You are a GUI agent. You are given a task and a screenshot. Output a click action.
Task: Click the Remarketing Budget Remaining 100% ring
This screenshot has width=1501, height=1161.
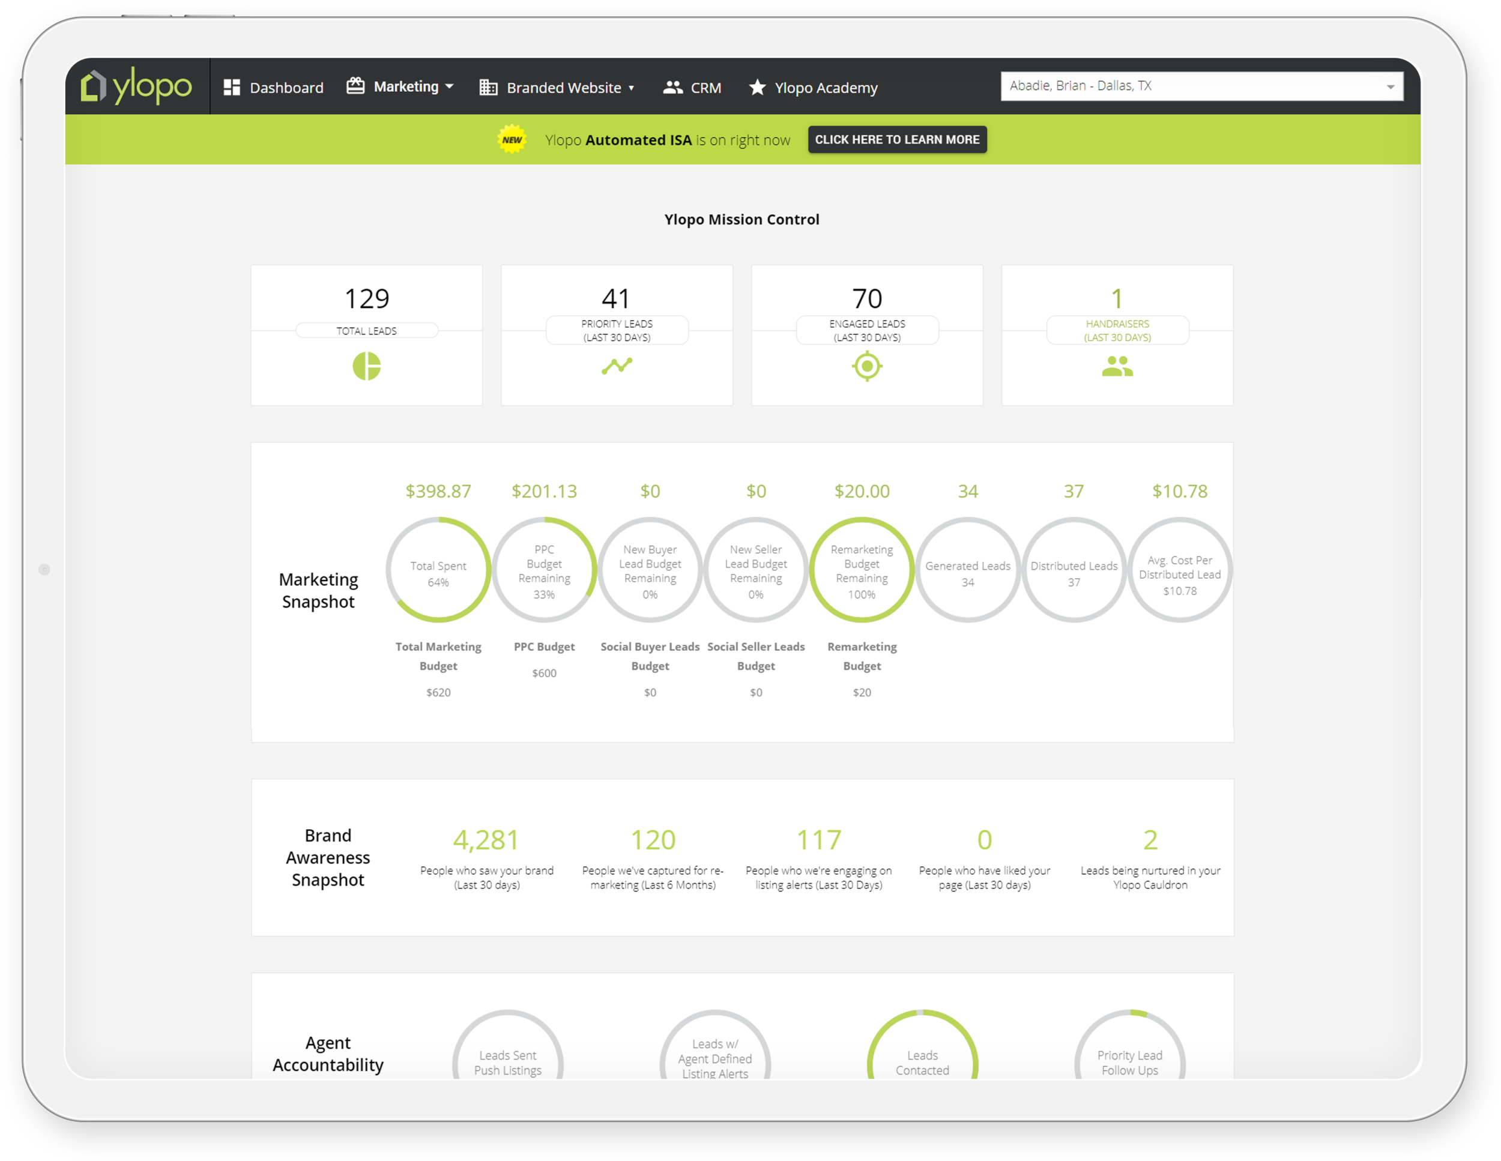pyautogui.click(x=862, y=570)
